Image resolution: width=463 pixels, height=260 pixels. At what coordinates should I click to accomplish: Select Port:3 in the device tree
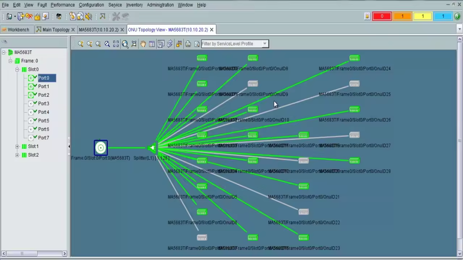point(43,104)
